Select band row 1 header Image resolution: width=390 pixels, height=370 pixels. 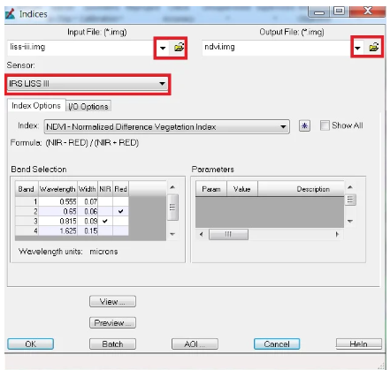(27, 201)
